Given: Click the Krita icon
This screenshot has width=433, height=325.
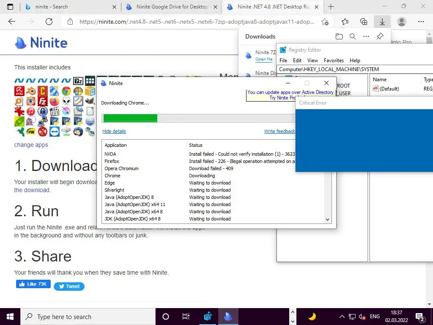Looking at the screenshot, I should pyautogui.click(x=66, y=111).
